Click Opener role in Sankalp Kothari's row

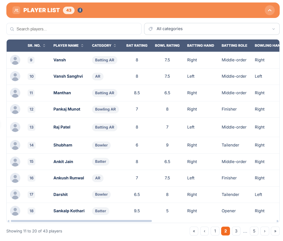click(229, 211)
